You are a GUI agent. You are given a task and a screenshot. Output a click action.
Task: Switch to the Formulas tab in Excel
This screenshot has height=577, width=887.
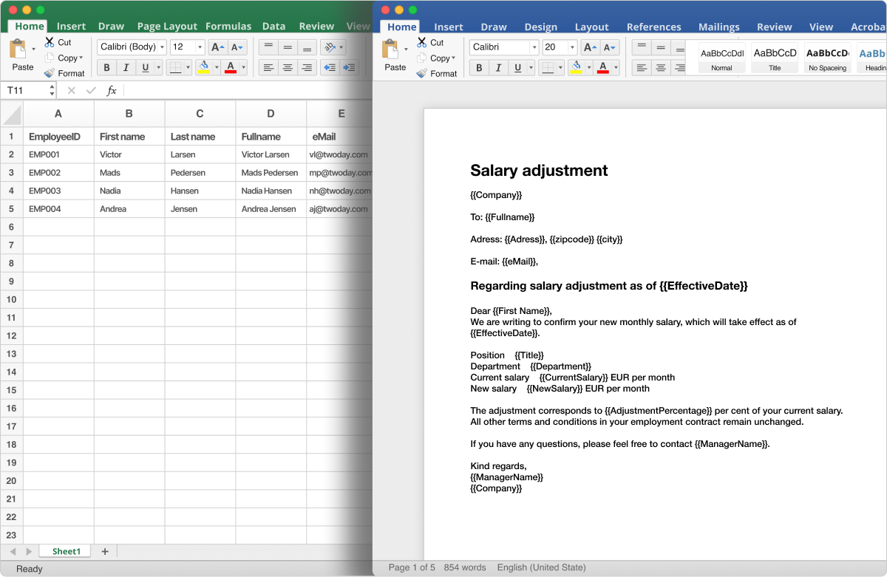click(228, 26)
